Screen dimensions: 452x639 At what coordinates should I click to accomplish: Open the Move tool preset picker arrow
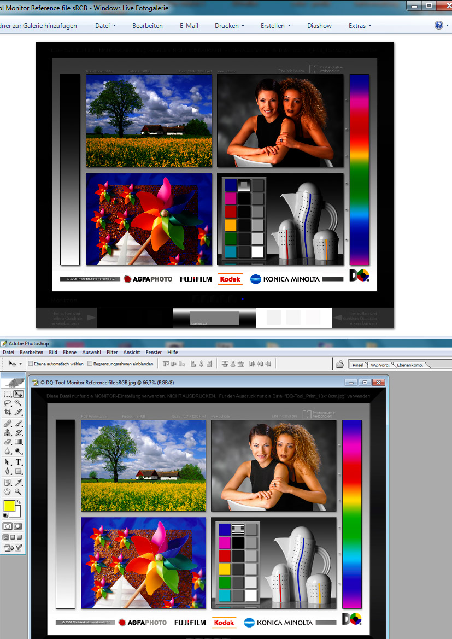click(20, 364)
